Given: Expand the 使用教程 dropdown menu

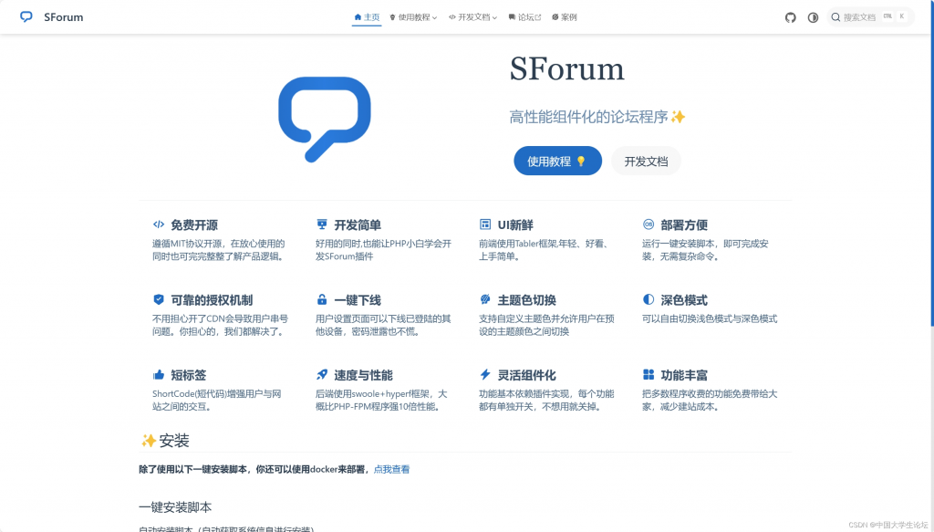Looking at the screenshot, I should [413, 17].
